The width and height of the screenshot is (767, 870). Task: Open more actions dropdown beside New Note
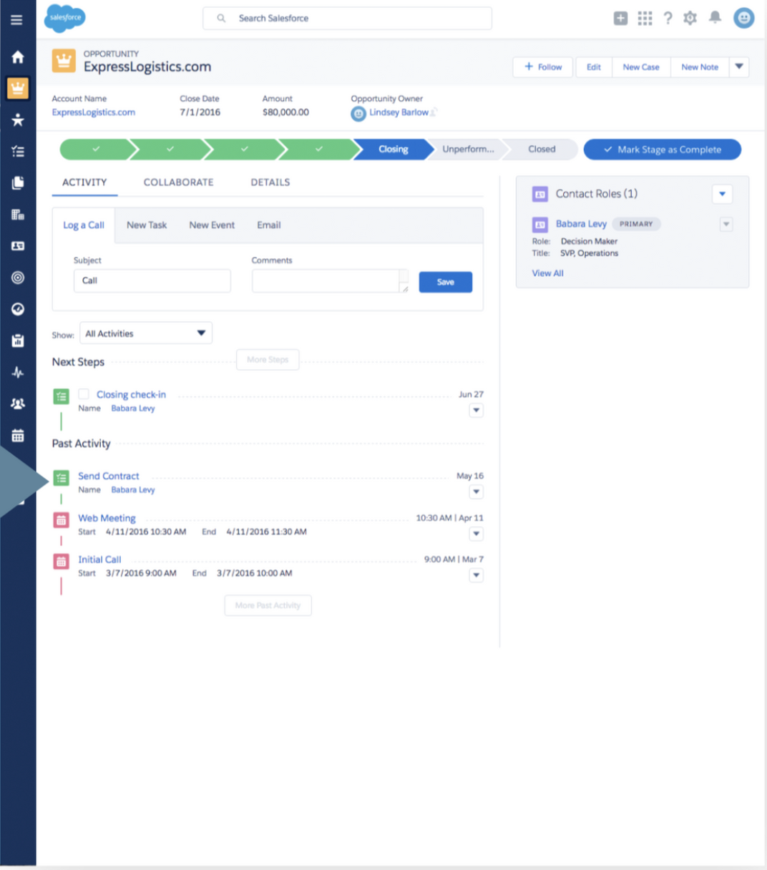pyautogui.click(x=739, y=67)
